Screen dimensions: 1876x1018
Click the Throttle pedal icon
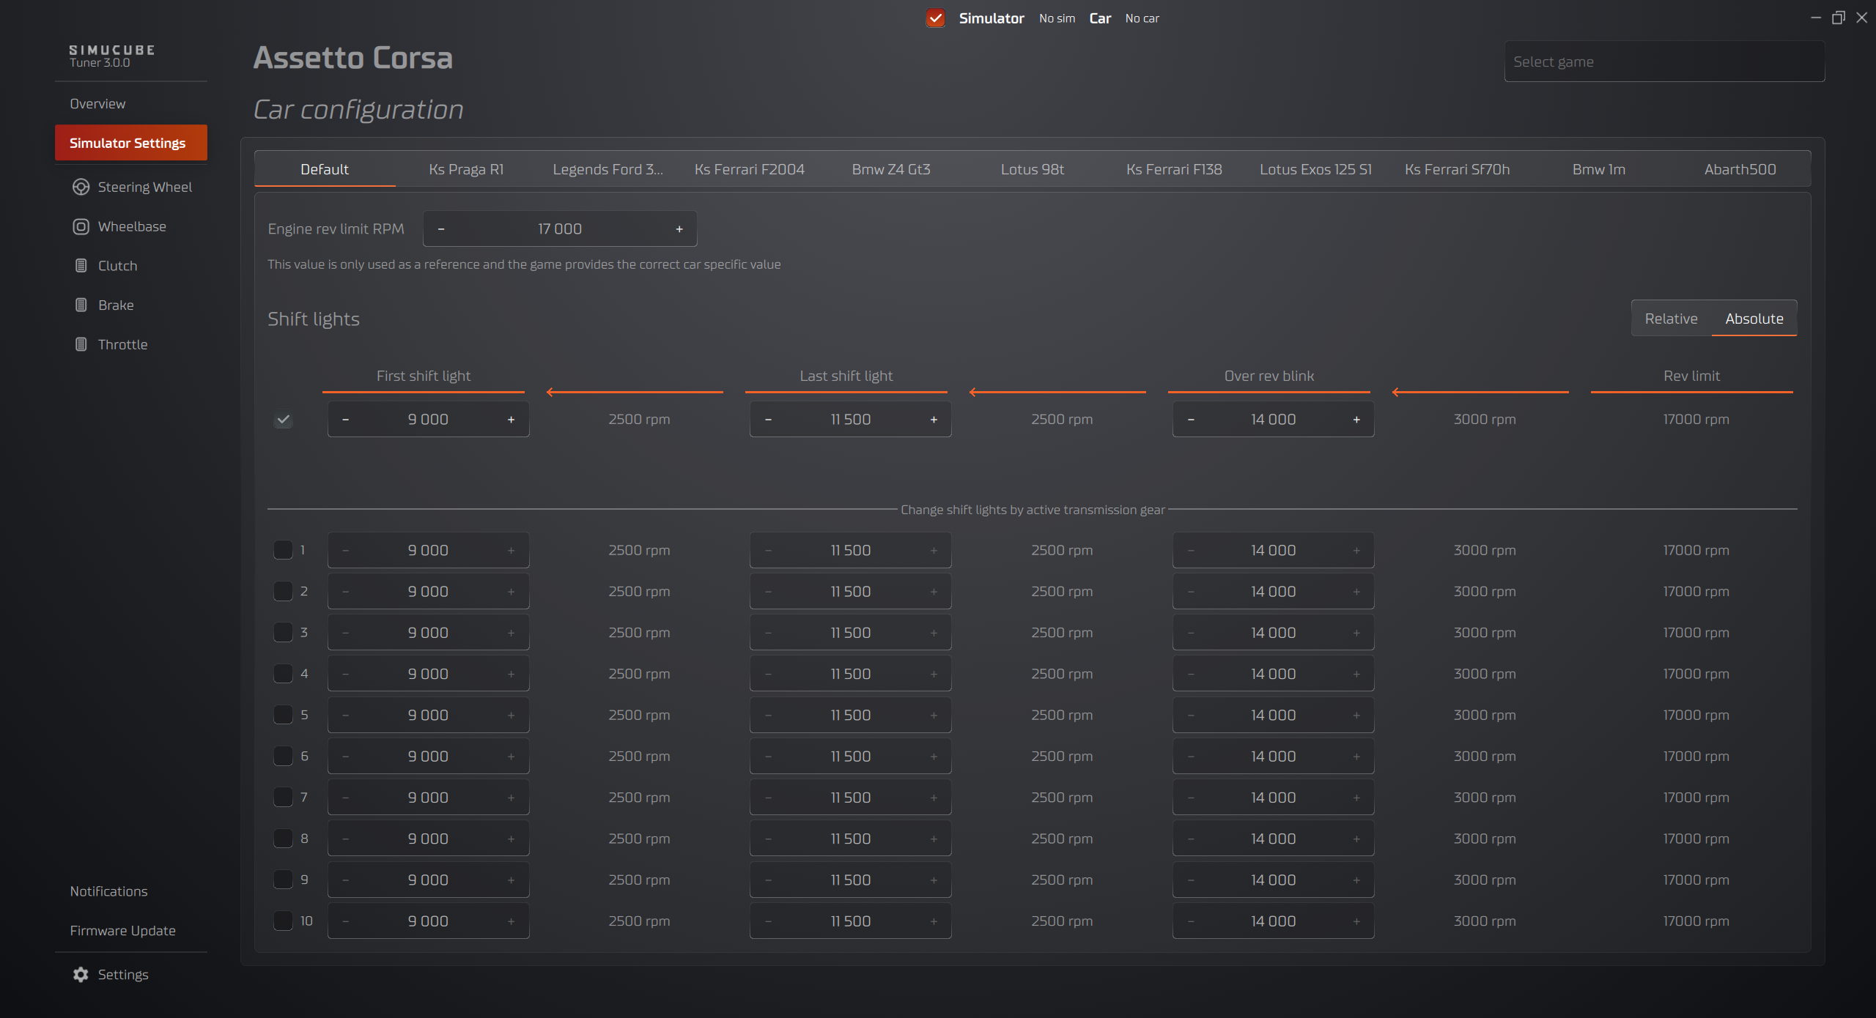[81, 344]
